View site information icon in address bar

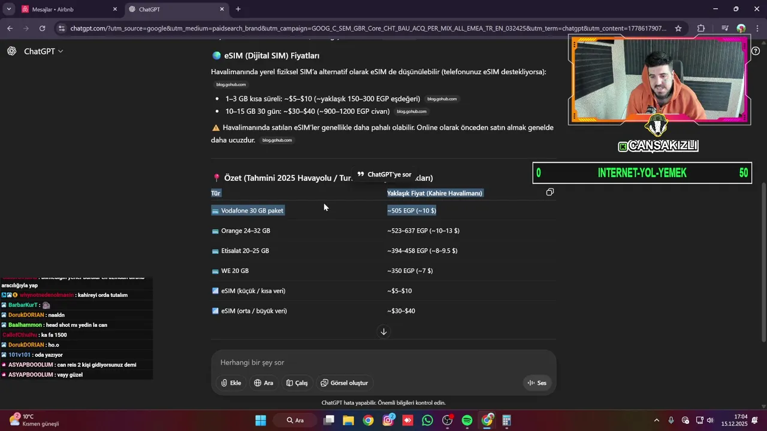click(x=61, y=28)
